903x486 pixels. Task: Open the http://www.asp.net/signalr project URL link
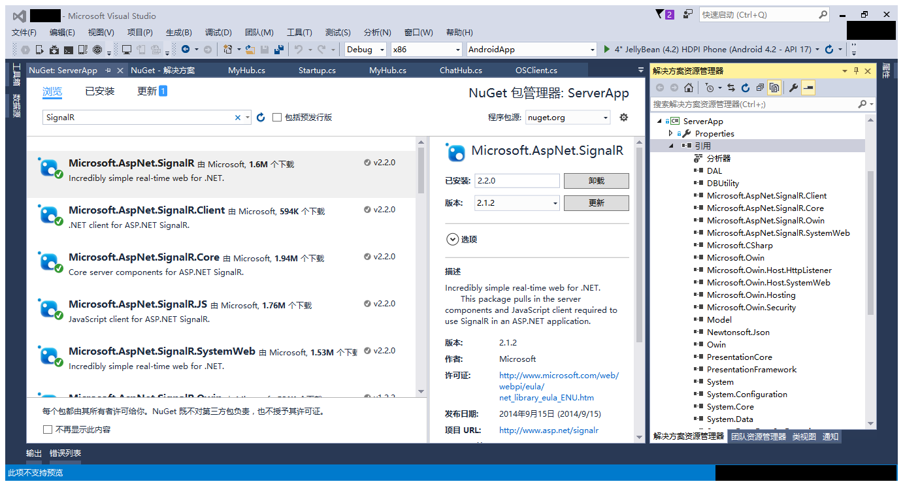click(x=549, y=430)
